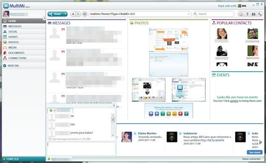
Task: Click the chat window scrollbar
Action: pos(113,125)
